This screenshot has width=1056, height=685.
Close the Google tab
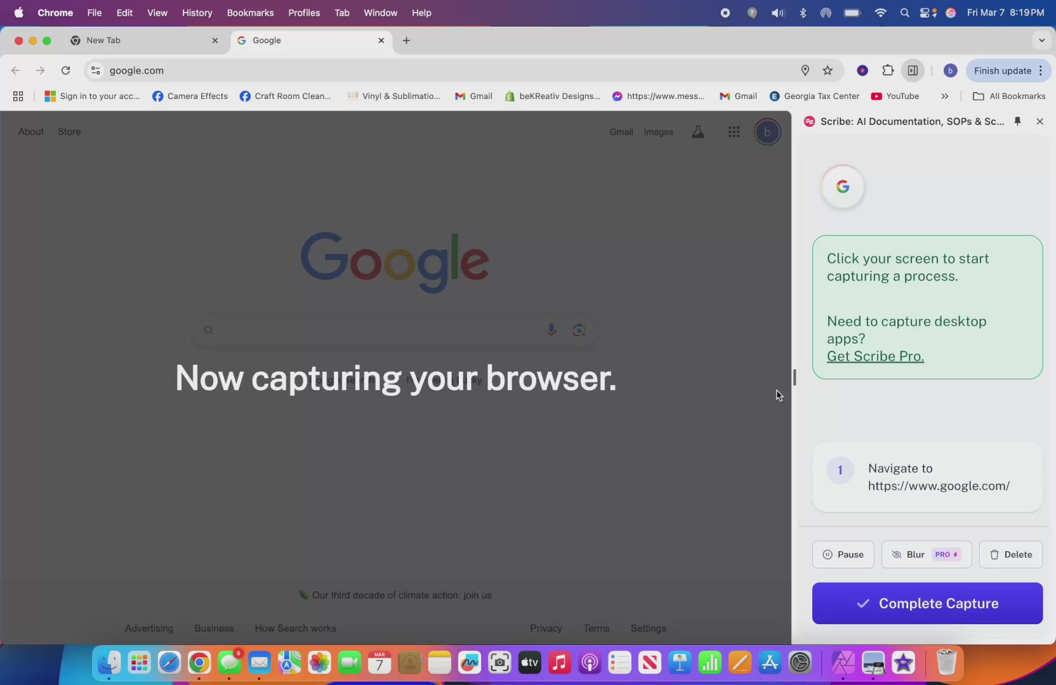click(x=381, y=41)
